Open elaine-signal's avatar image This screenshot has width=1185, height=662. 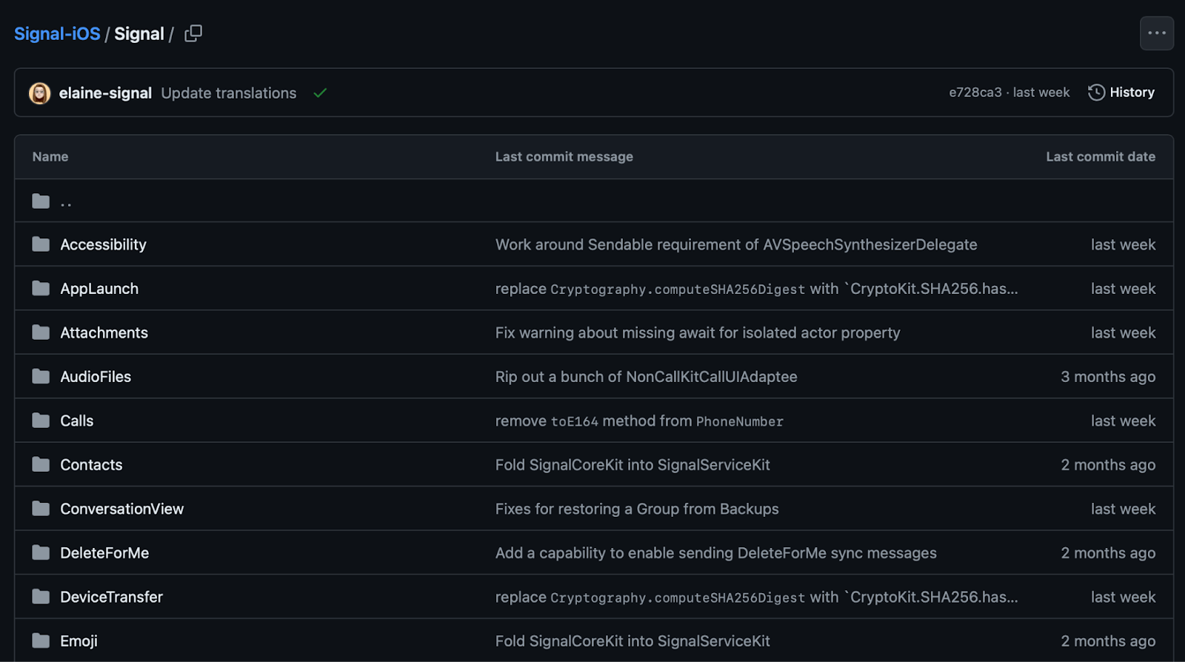click(x=40, y=93)
